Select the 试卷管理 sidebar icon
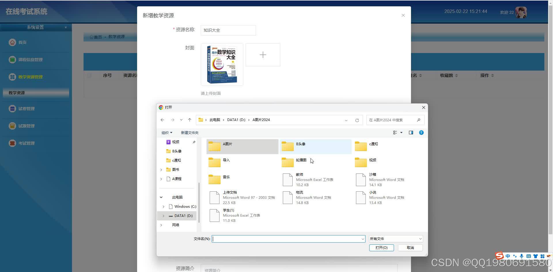The image size is (553, 272). pyautogui.click(x=12, y=108)
